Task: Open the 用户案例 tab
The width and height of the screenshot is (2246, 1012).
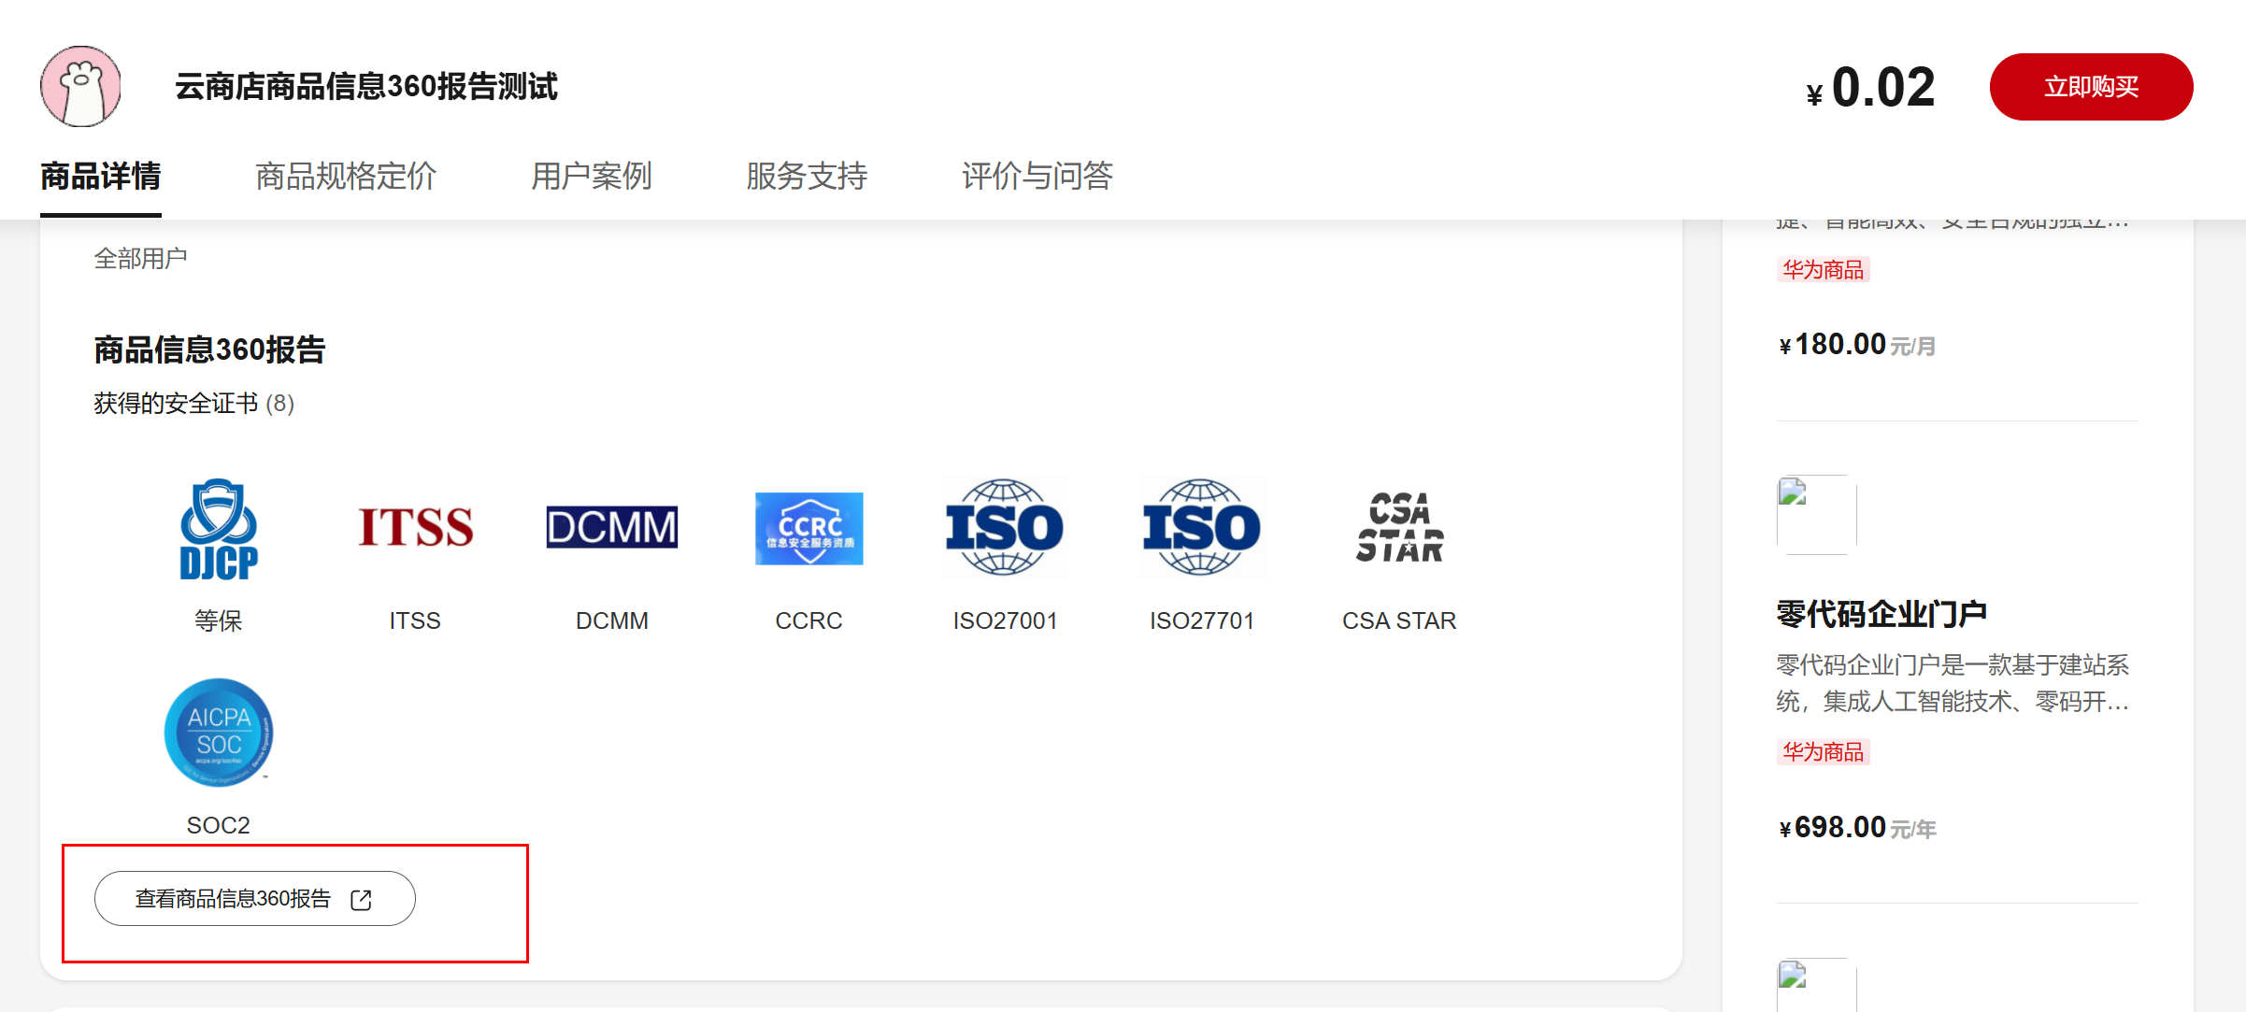Action: [592, 176]
